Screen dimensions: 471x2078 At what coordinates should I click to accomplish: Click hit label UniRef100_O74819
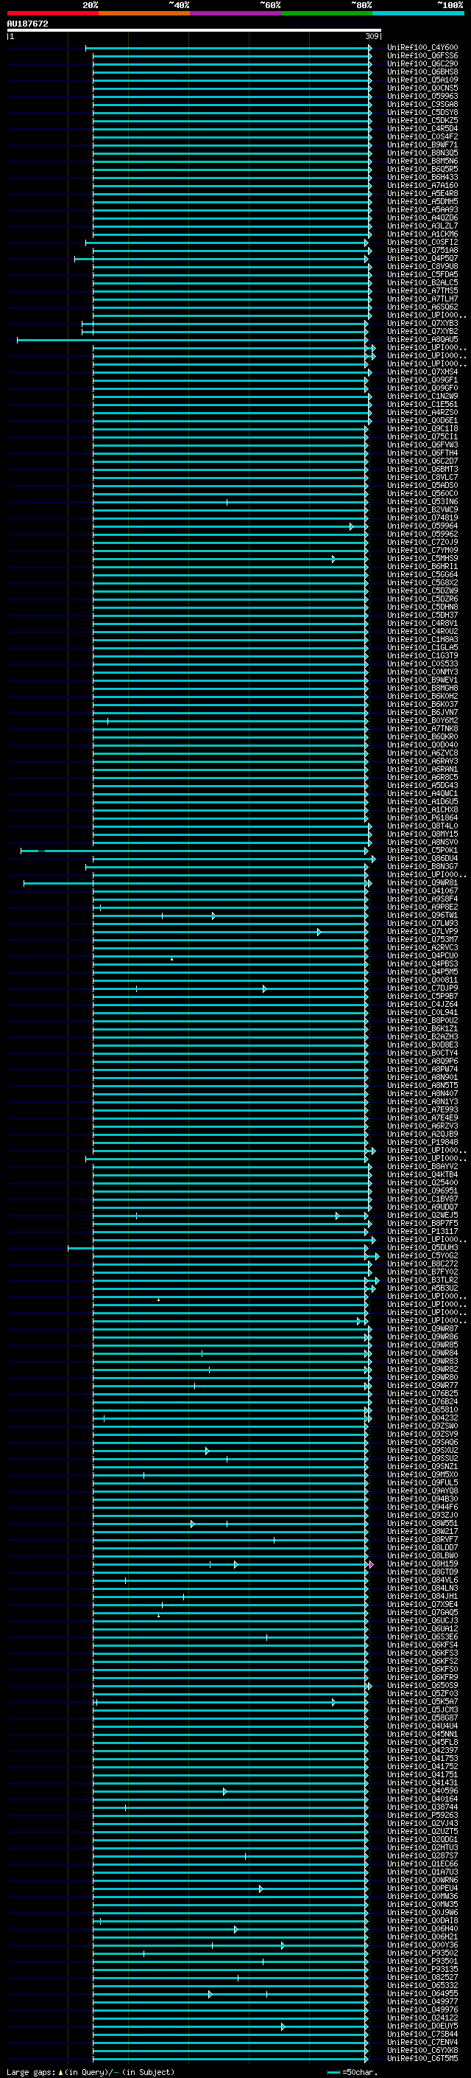click(x=422, y=518)
